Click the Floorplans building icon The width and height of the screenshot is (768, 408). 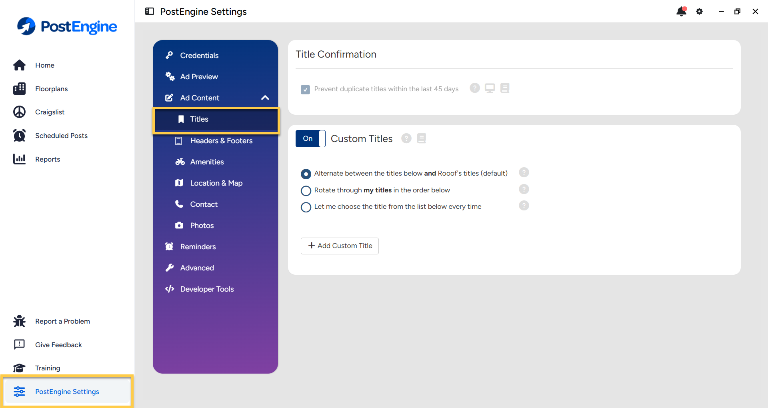click(x=19, y=89)
